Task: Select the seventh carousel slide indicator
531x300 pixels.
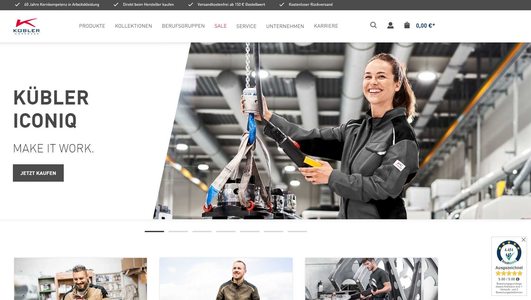Action: pyautogui.click(x=297, y=231)
